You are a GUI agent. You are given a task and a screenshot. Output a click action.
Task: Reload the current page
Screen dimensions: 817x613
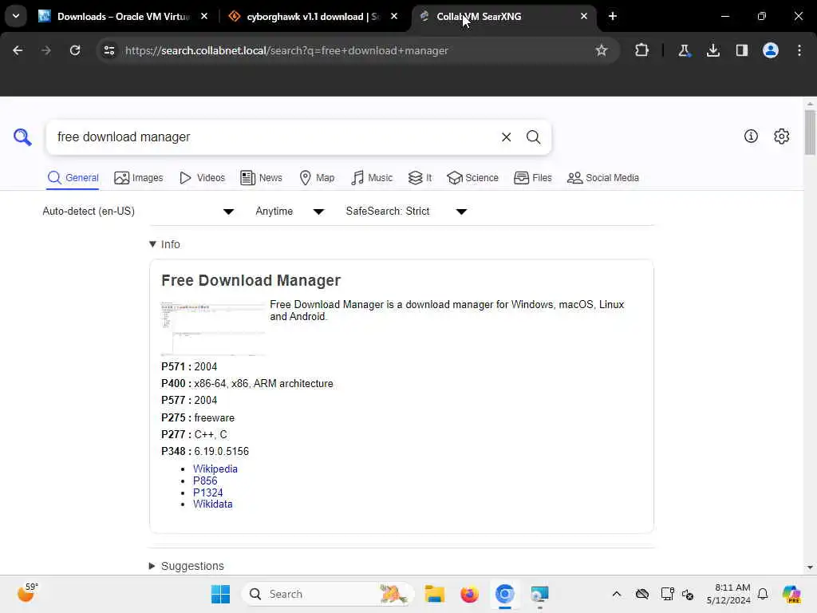75,50
